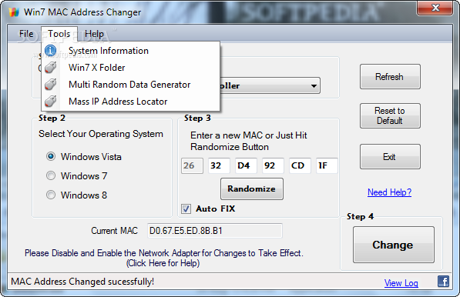Viewport: 460px width, 297px height.
Task: Open the File menu
Action: pyautogui.click(x=26, y=34)
